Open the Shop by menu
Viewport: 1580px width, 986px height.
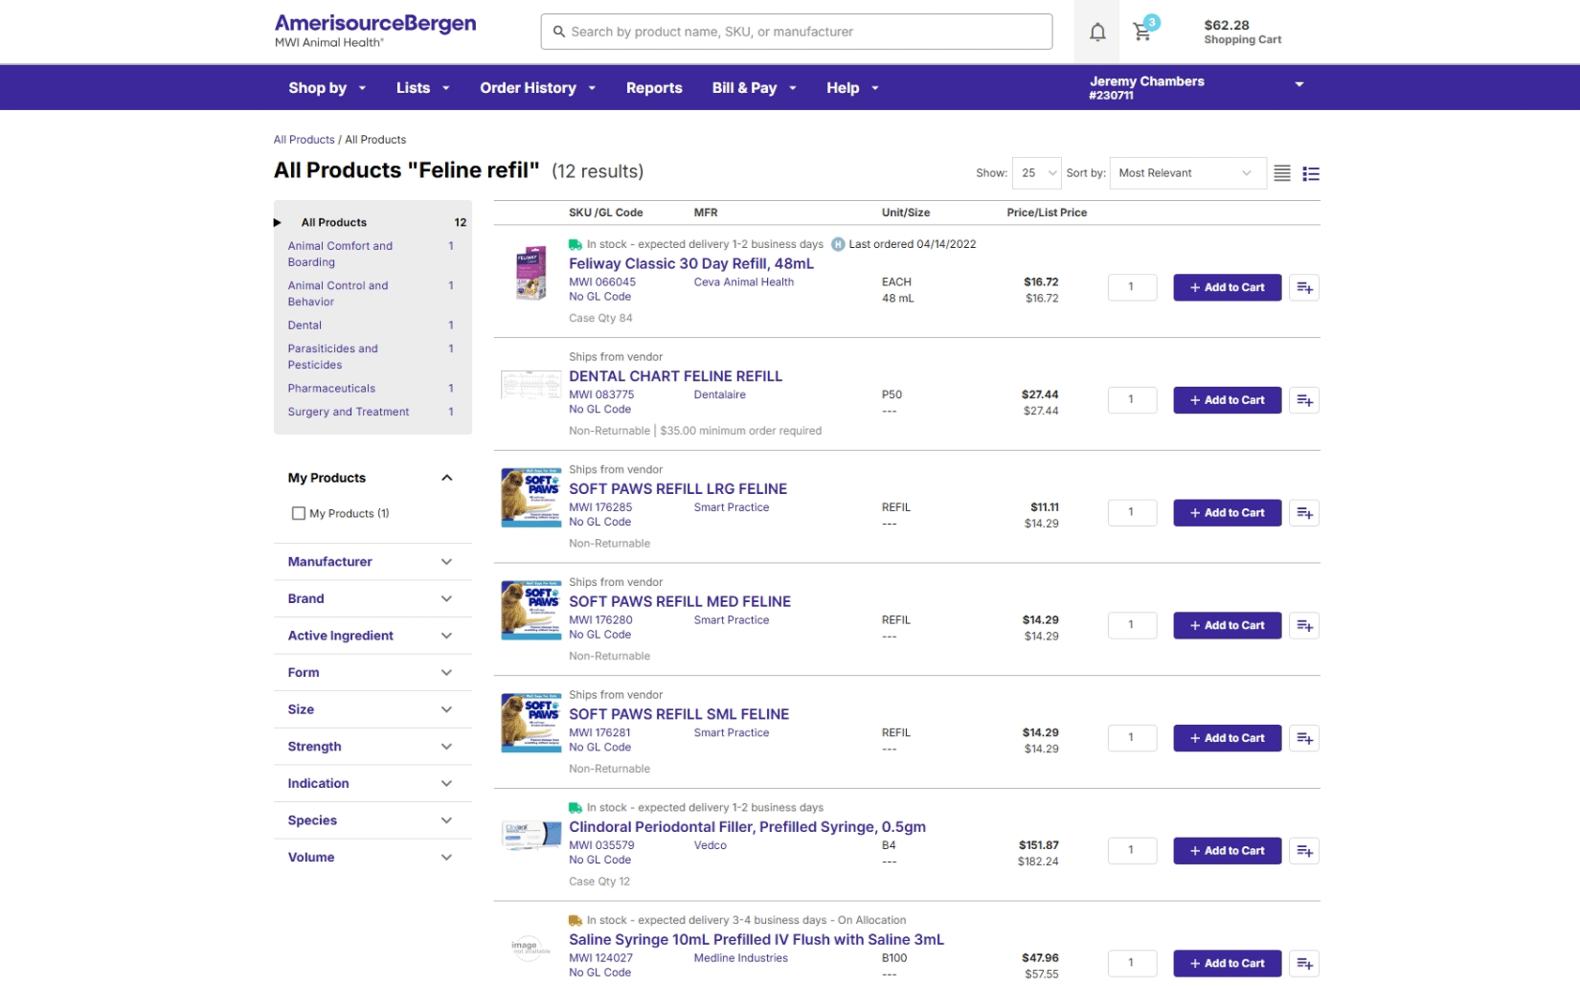pyautogui.click(x=327, y=88)
